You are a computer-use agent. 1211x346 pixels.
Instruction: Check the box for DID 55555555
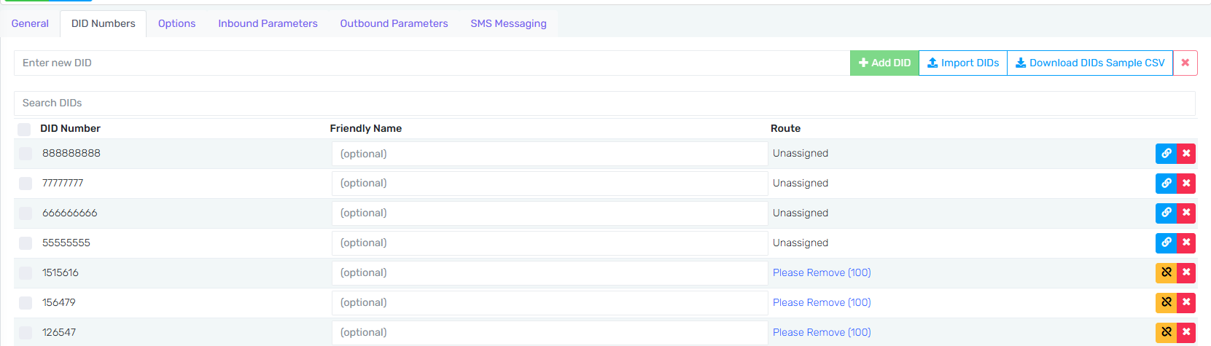(26, 243)
